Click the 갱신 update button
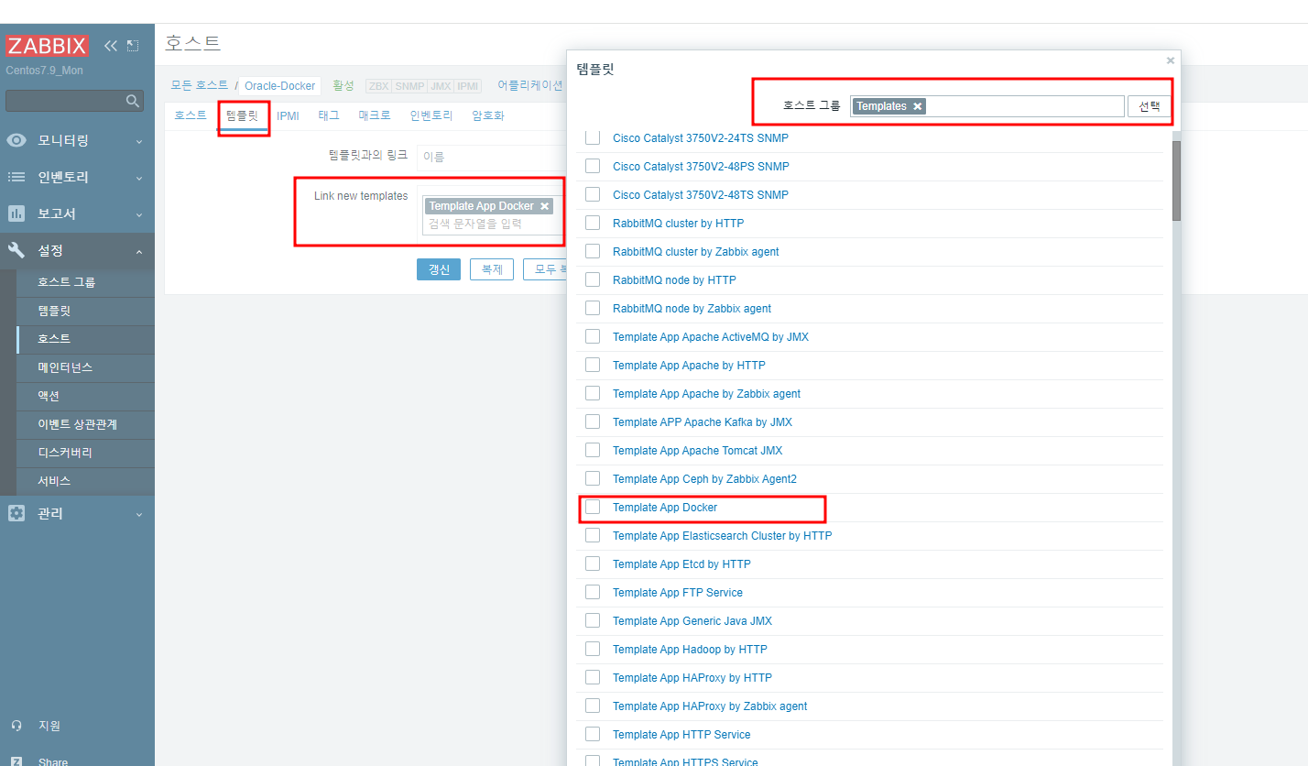Screen dimensions: 1308x766 point(439,269)
